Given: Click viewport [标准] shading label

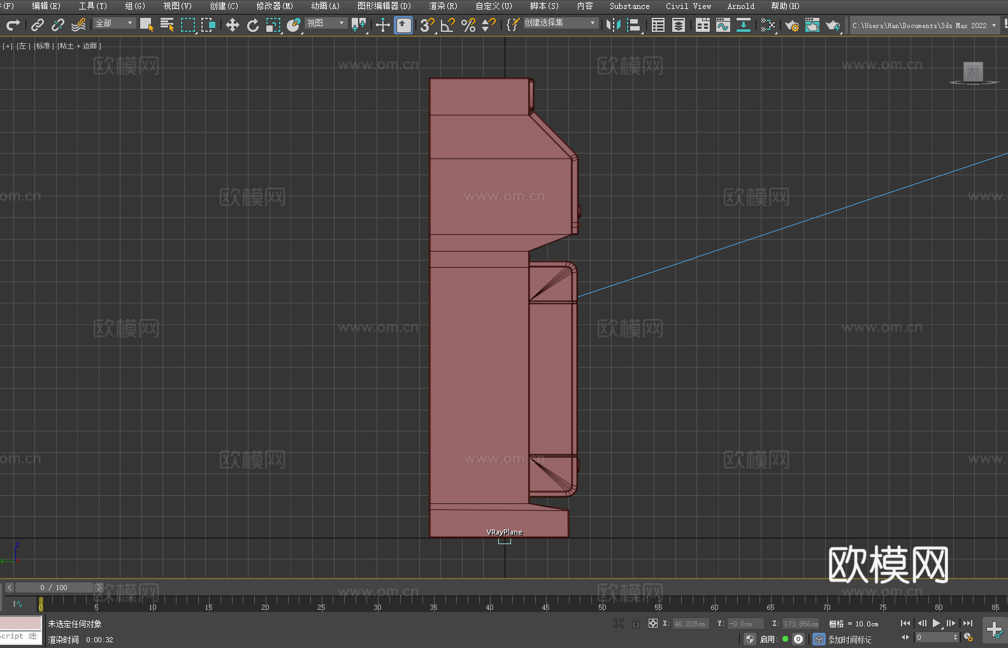Looking at the screenshot, I should (44, 46).
